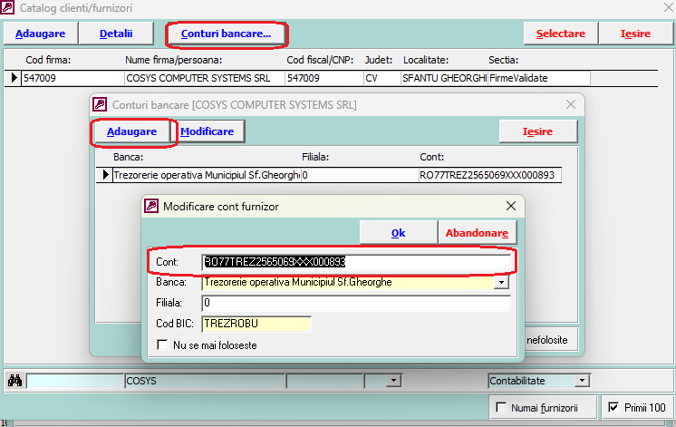676x427 pixels.
Task: Select the COSYS row arrow indicator
Action: [14, 79]
